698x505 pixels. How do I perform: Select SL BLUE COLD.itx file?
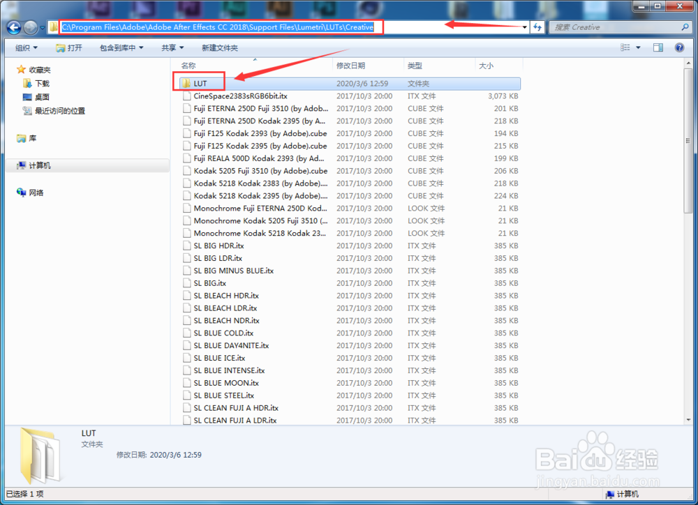(350, 333)
